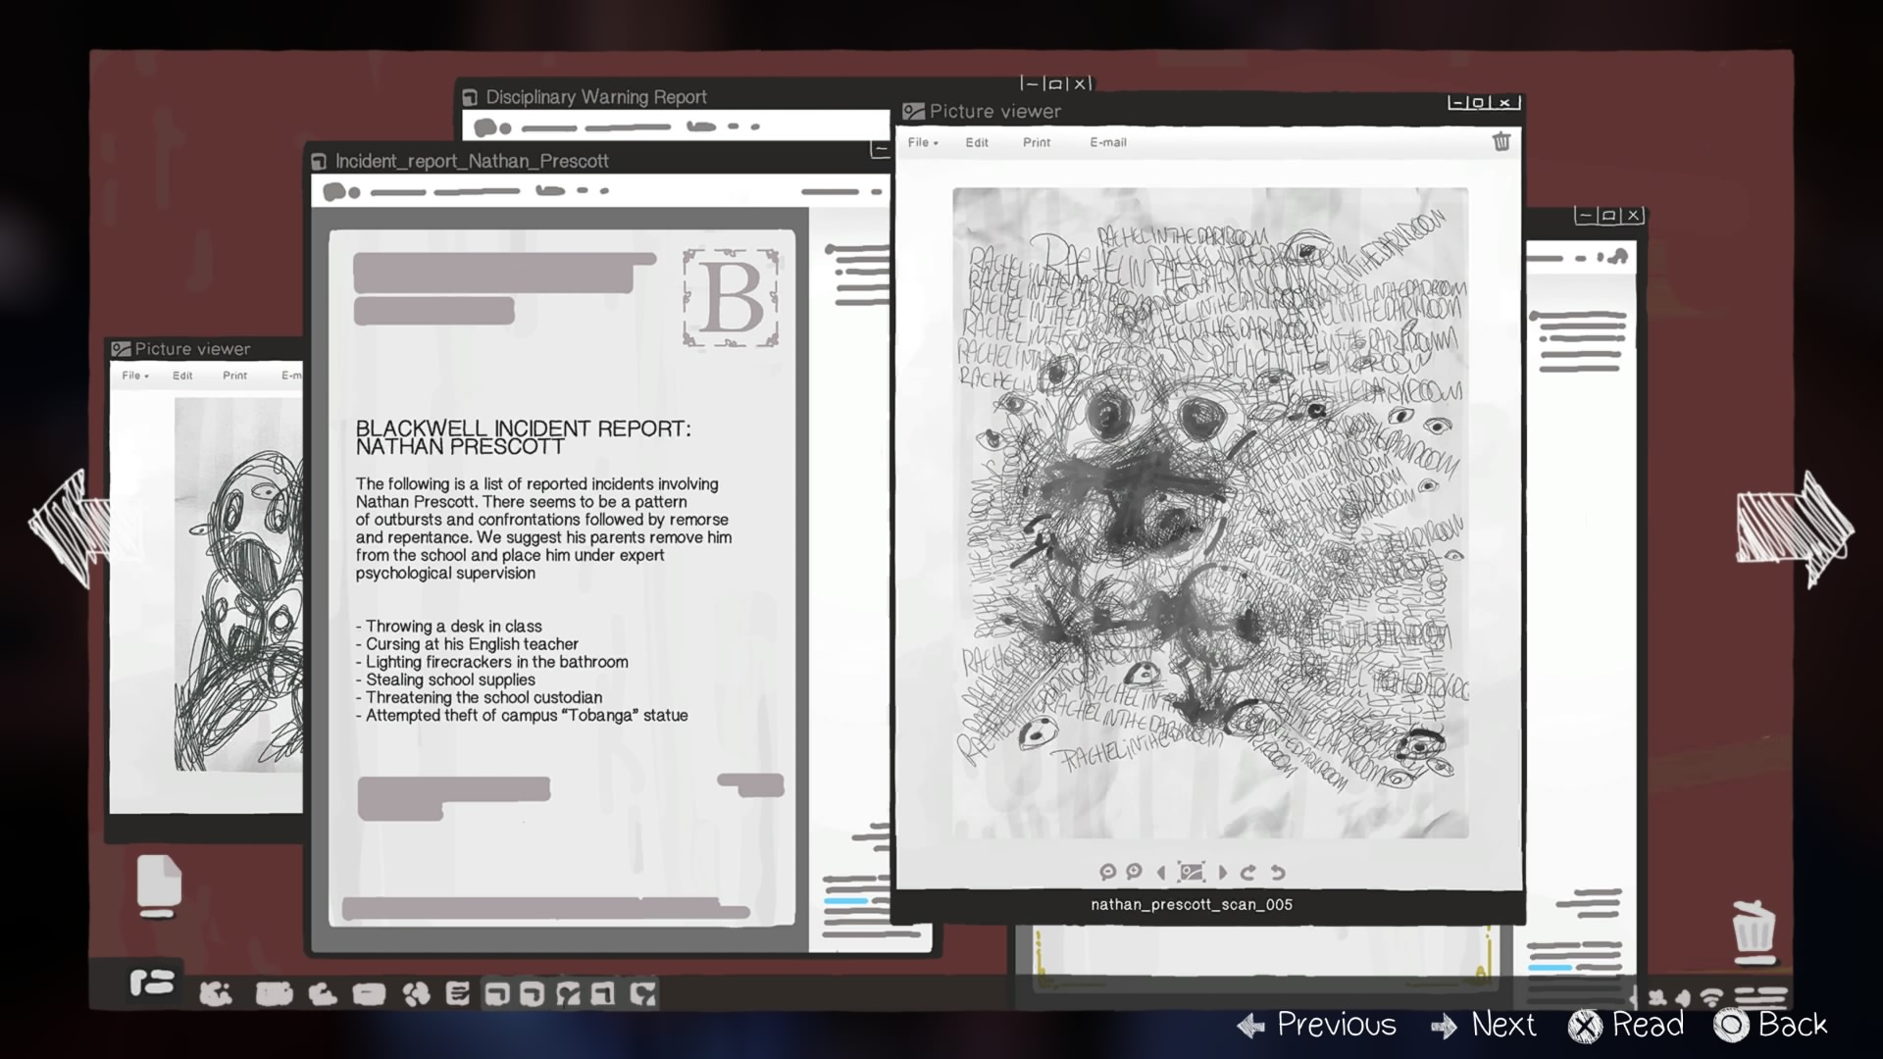Zoom out on nathan_prescott_scan_005

(1108, 872)
